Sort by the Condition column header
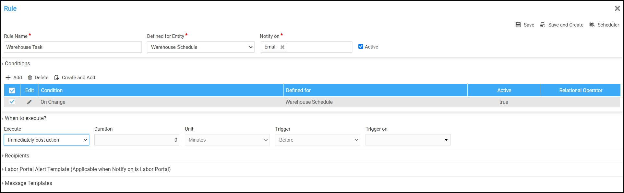Image resolution: width=624 pixels, height=193 pixels. pyautogui.click(x=52, y=91)
